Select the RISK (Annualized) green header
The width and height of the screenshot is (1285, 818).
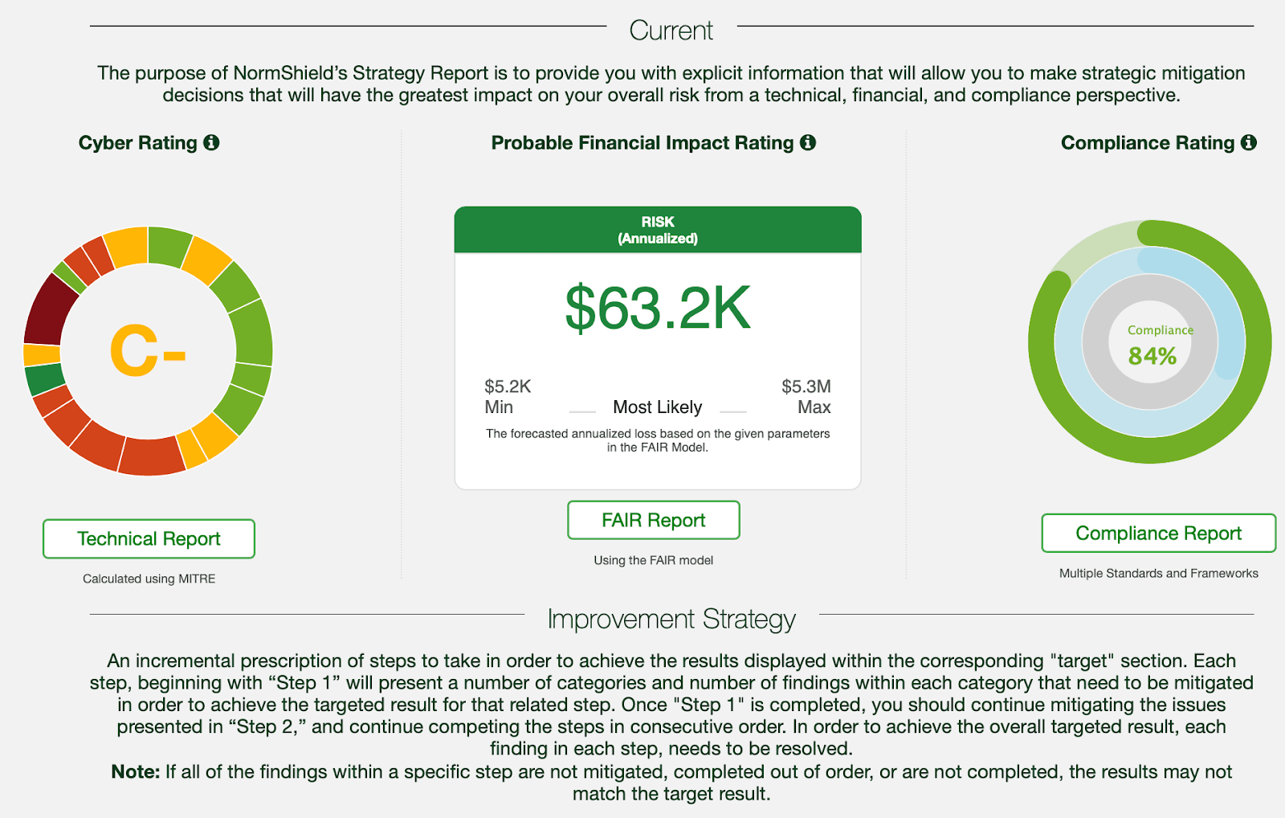click(x=657, y=230)
